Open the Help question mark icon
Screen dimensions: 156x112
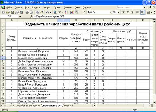(x=77, y=12)
